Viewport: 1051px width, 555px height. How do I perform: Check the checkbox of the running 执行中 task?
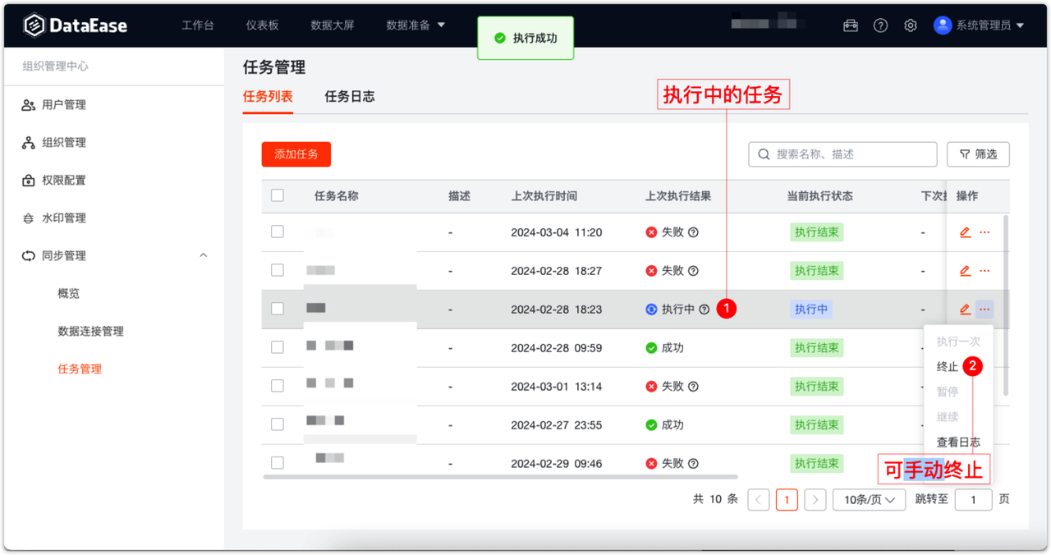[278, 309]
